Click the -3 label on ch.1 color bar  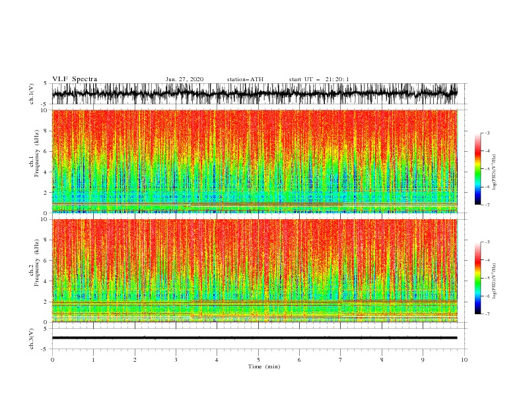coord(487,133)
